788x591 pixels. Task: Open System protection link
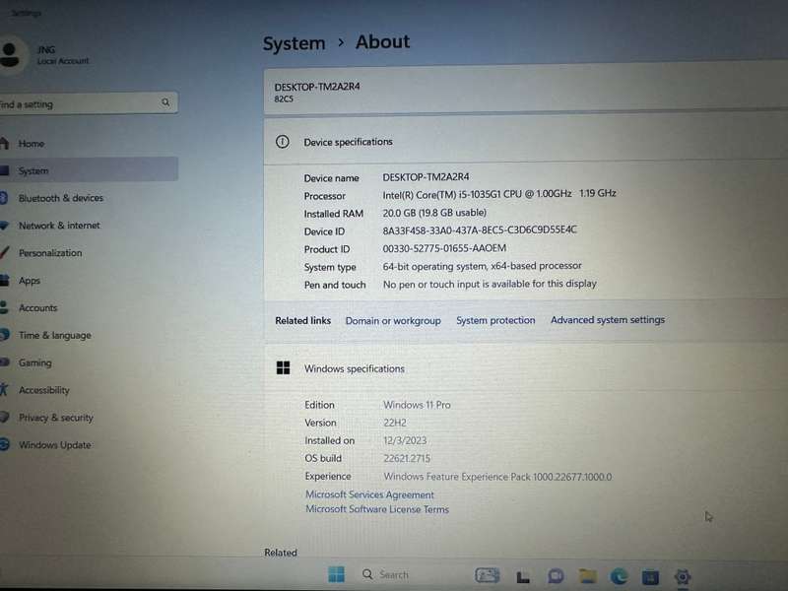(x=495, y=320)
